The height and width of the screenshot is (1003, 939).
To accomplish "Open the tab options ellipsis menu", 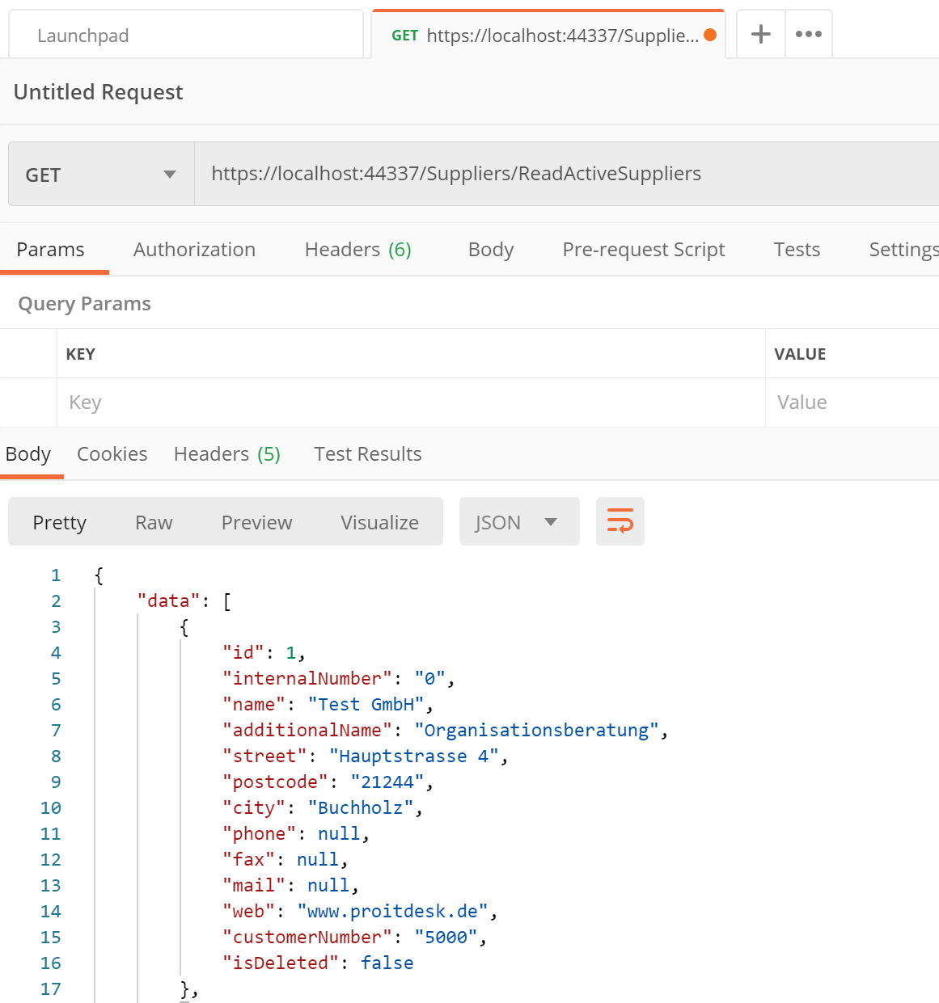I will click(x=808, y=34).
